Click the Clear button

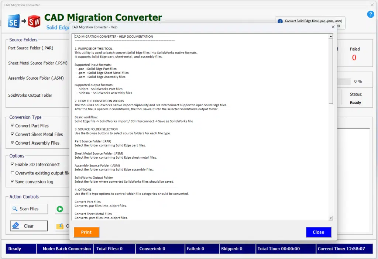(29, 226)
